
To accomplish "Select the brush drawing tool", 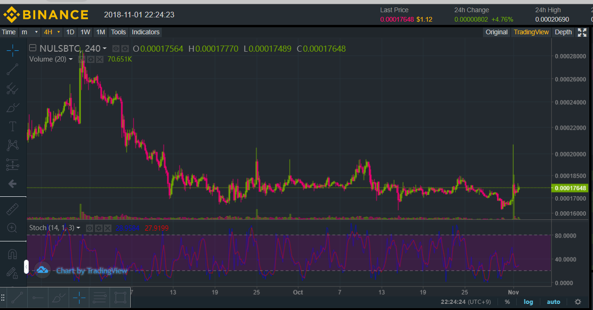I will pos(13,108).
